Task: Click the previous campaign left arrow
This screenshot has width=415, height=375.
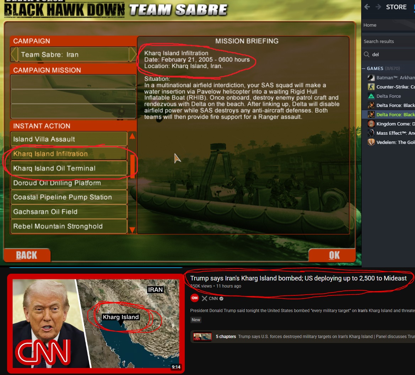Action: [x=14, y=54]
